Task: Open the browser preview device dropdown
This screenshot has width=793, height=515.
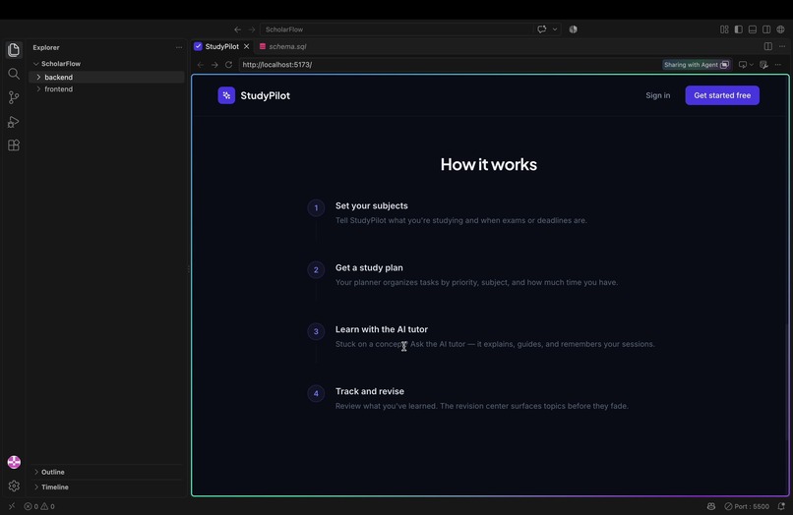Action: 746,65
